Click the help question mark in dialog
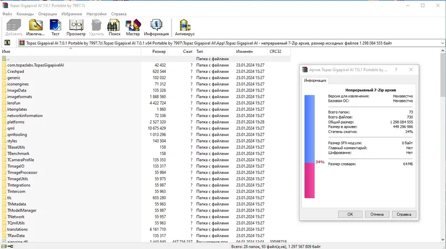446x249 pixels. click(x=396, y=70)
